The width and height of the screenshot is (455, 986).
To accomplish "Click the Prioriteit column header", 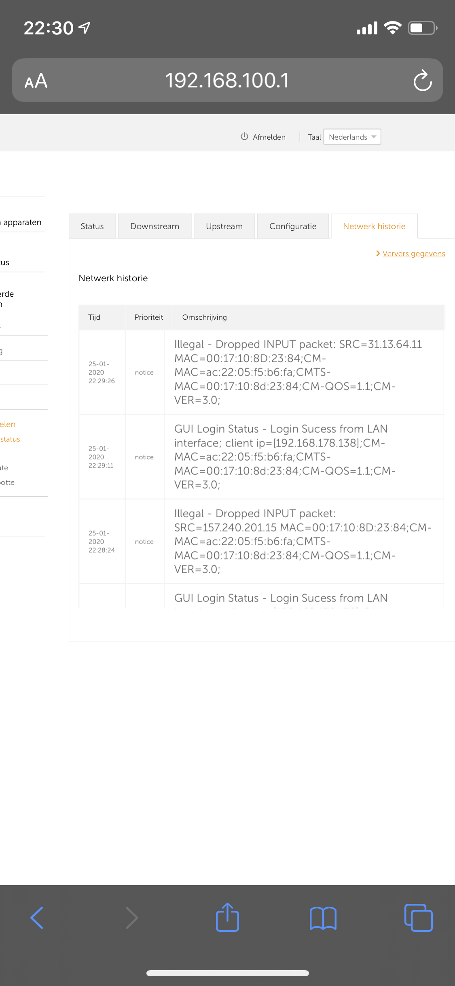I will 149,317.
